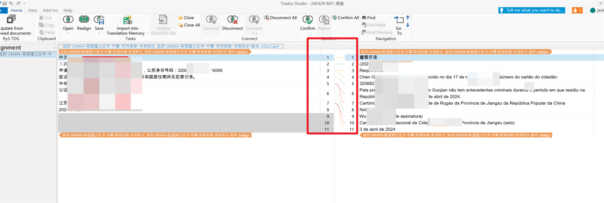The height and width of the screenshot is (203, 604).
Task: Save the alignment using Save icon
Action: [99, 20]
